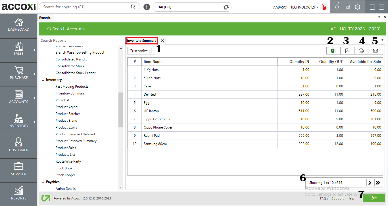
Task: Expand the Payables report group
Action: pyautogui.click(x=43, y=182)
